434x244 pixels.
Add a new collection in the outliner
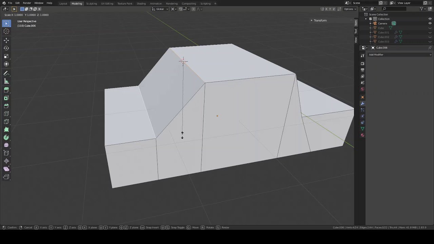point(430,9)
